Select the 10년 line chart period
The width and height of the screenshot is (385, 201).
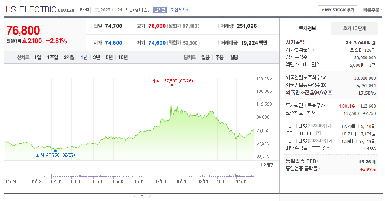pyautogui.click(x=123, y=57)
